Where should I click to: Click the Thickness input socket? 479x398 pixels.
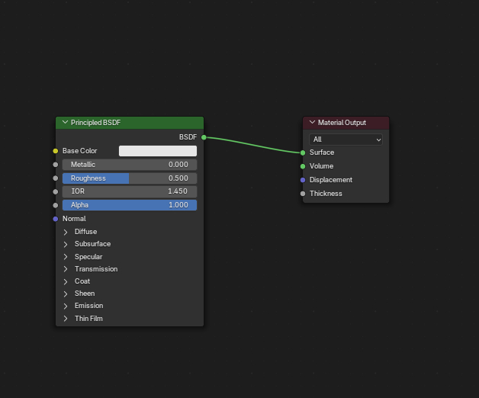point(303,194)
